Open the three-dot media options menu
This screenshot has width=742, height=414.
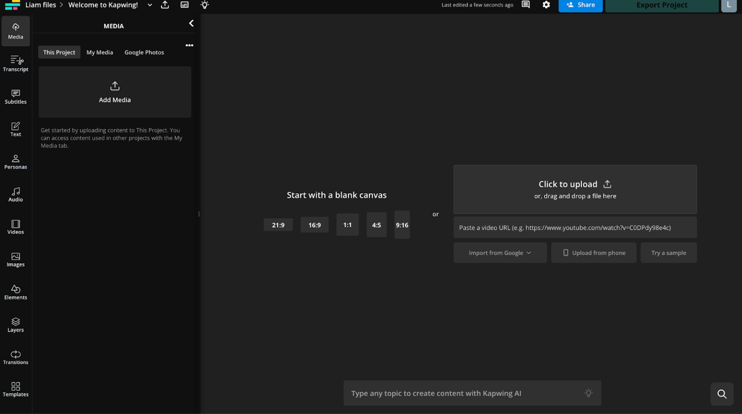pyautogui.click(x=189, y=45)
